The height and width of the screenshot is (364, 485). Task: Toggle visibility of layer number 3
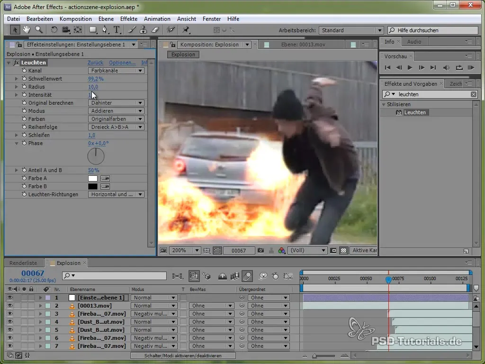[x=10, y=314]
